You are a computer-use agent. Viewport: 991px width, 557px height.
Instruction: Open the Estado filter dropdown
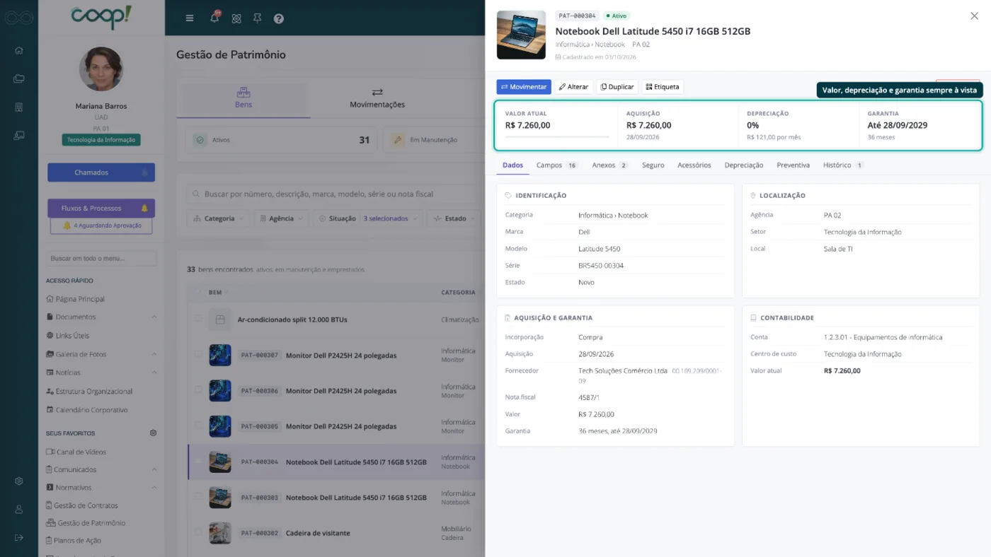[x=454, y=218]
